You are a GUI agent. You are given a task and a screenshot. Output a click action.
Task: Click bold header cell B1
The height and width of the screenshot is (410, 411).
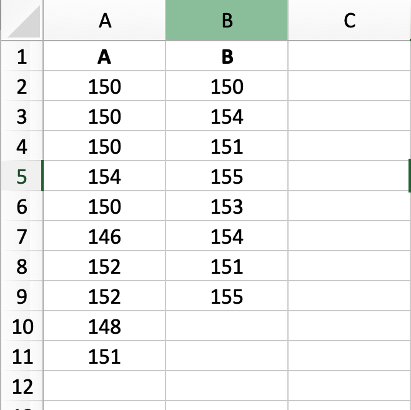point(227,57)
